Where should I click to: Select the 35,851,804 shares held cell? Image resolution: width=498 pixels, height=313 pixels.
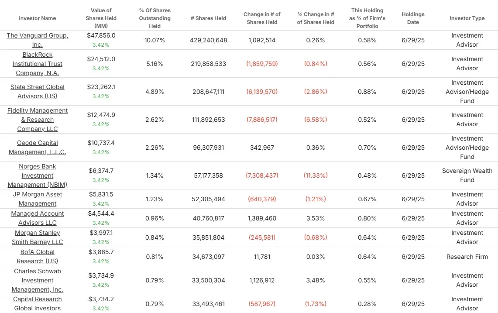208,237
